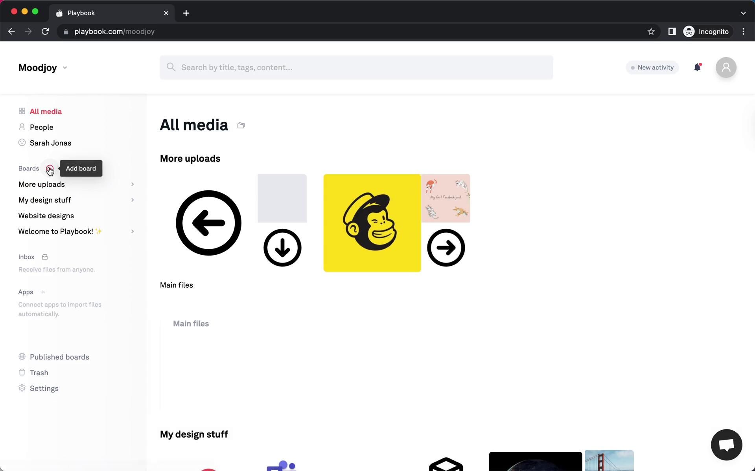Click the search magnifier icon

pos(171,67)
